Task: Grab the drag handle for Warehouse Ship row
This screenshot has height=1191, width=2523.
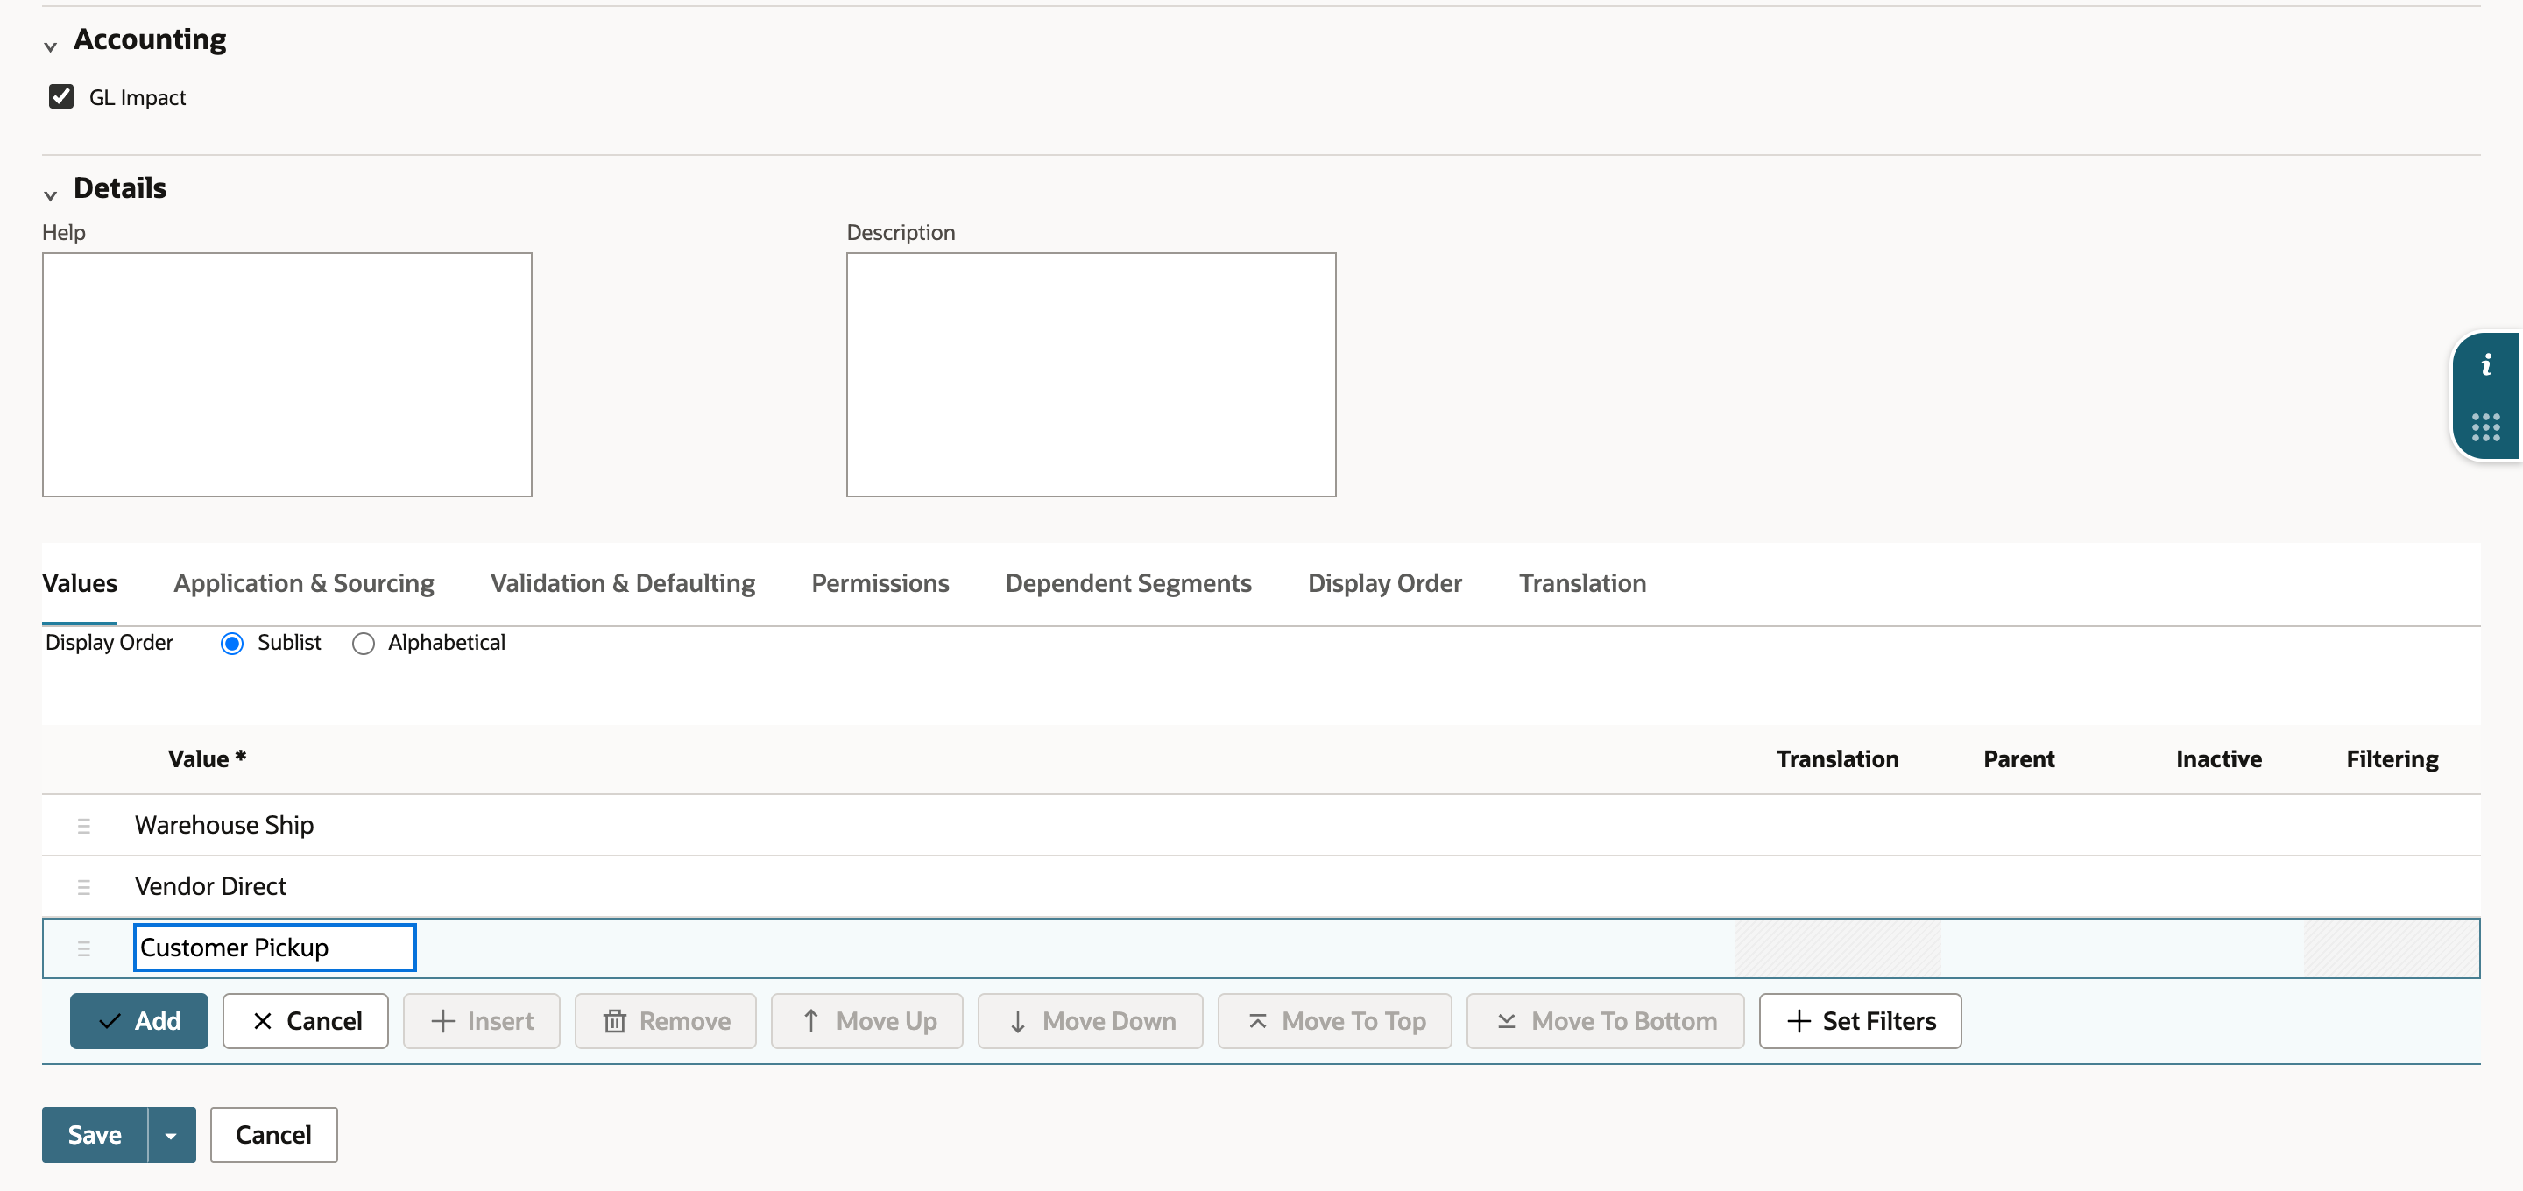Action: click(x=83, y=826)
